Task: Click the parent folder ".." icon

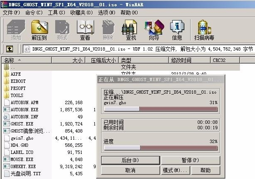Action: pyautogui.click(x=7, y=67)
